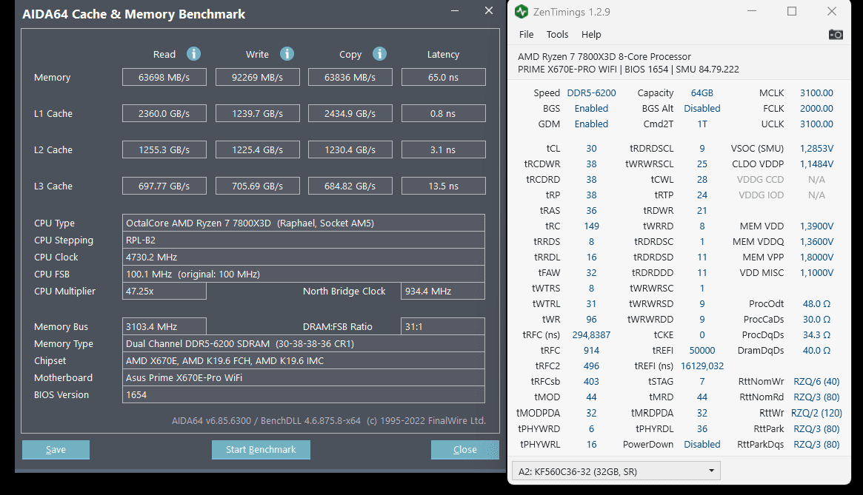Save the AIDA64 benchmark results
The width and height of the screenshot is (863, 495).
(x=56, y=449)
